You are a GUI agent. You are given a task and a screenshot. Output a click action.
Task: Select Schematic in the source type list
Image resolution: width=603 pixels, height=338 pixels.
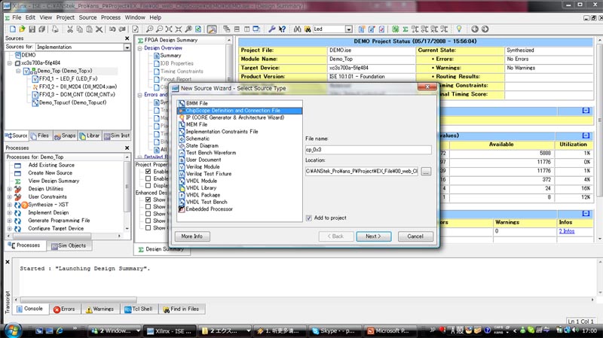click(197, 139)
